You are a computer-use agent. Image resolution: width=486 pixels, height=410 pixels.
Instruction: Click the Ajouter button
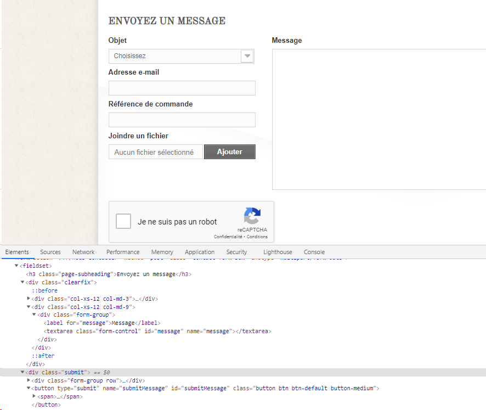click(230, 151)
